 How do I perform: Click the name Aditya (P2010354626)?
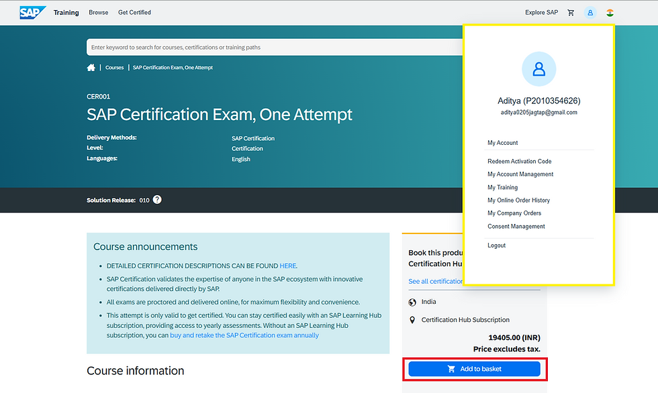coord(538,101)
